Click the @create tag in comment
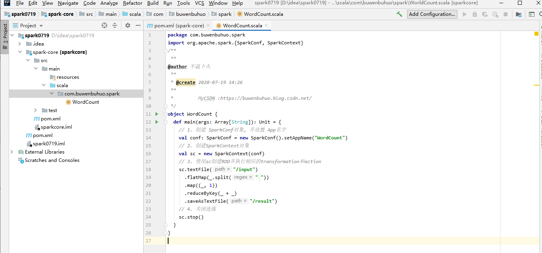This screenshot has width=542, height=253. click(186, 82)
